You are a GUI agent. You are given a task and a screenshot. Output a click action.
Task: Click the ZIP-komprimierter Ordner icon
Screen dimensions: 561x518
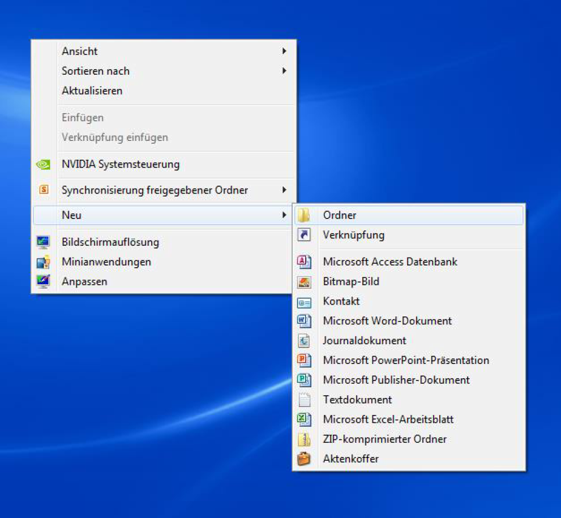pos(305,439)
